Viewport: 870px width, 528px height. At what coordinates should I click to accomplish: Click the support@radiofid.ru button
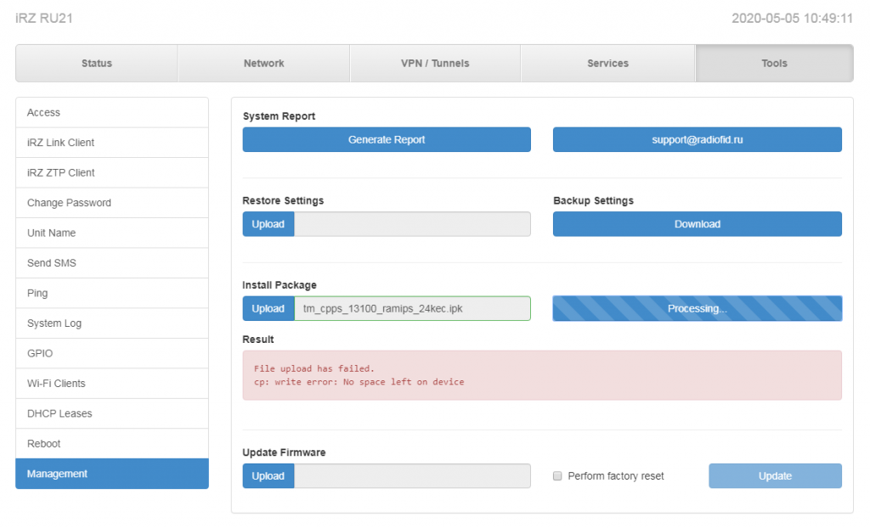698,140
